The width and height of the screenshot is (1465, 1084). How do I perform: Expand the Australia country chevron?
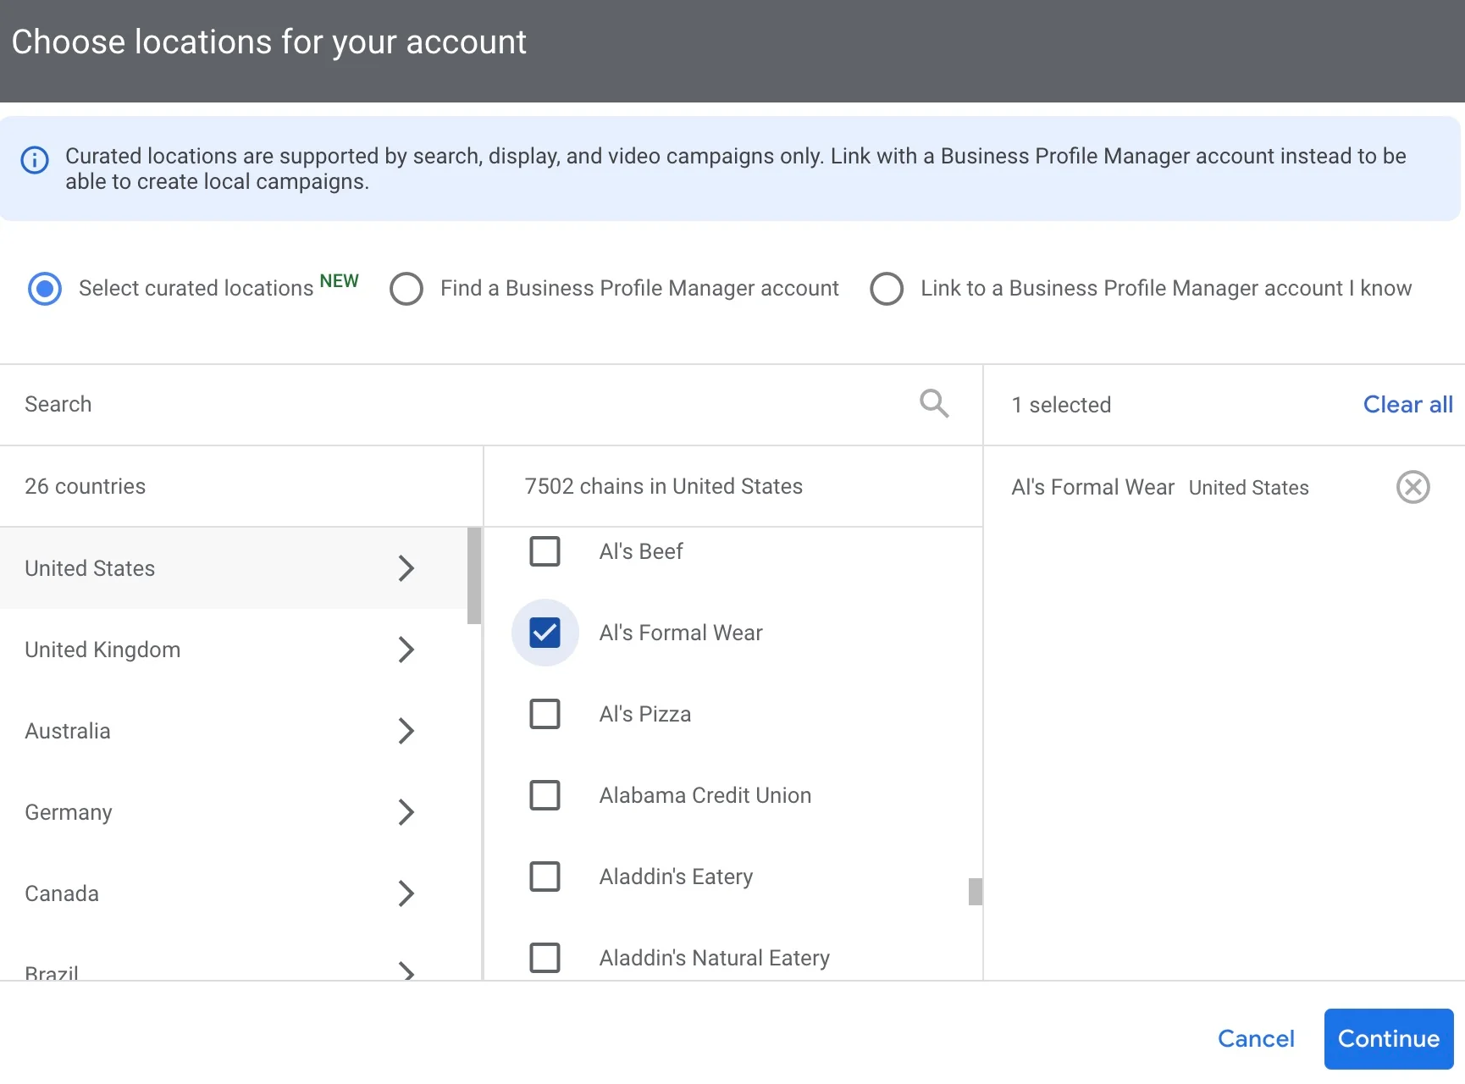[406, 731]
